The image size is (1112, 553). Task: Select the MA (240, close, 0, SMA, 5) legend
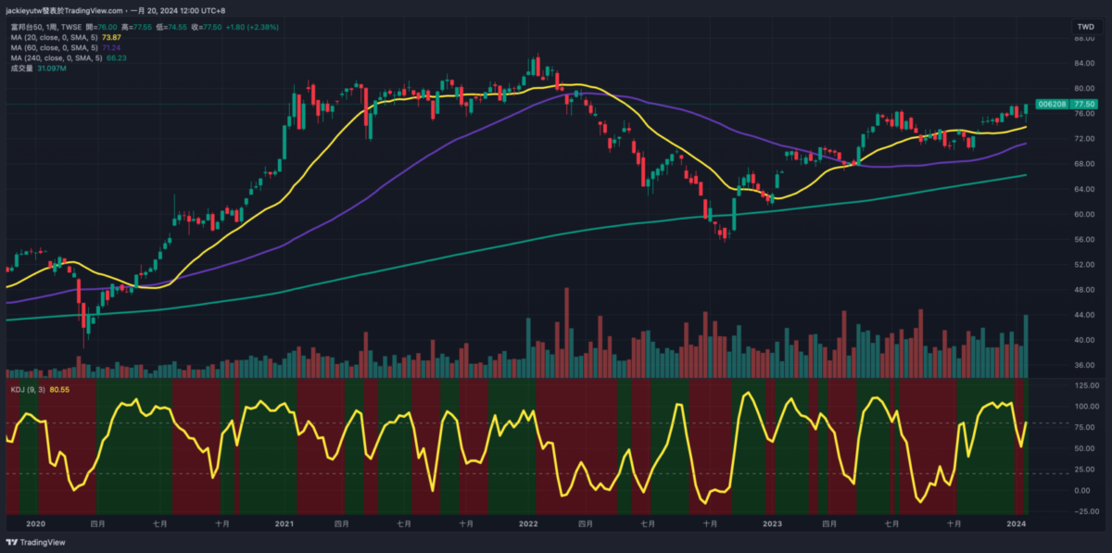tap(57, 57)
